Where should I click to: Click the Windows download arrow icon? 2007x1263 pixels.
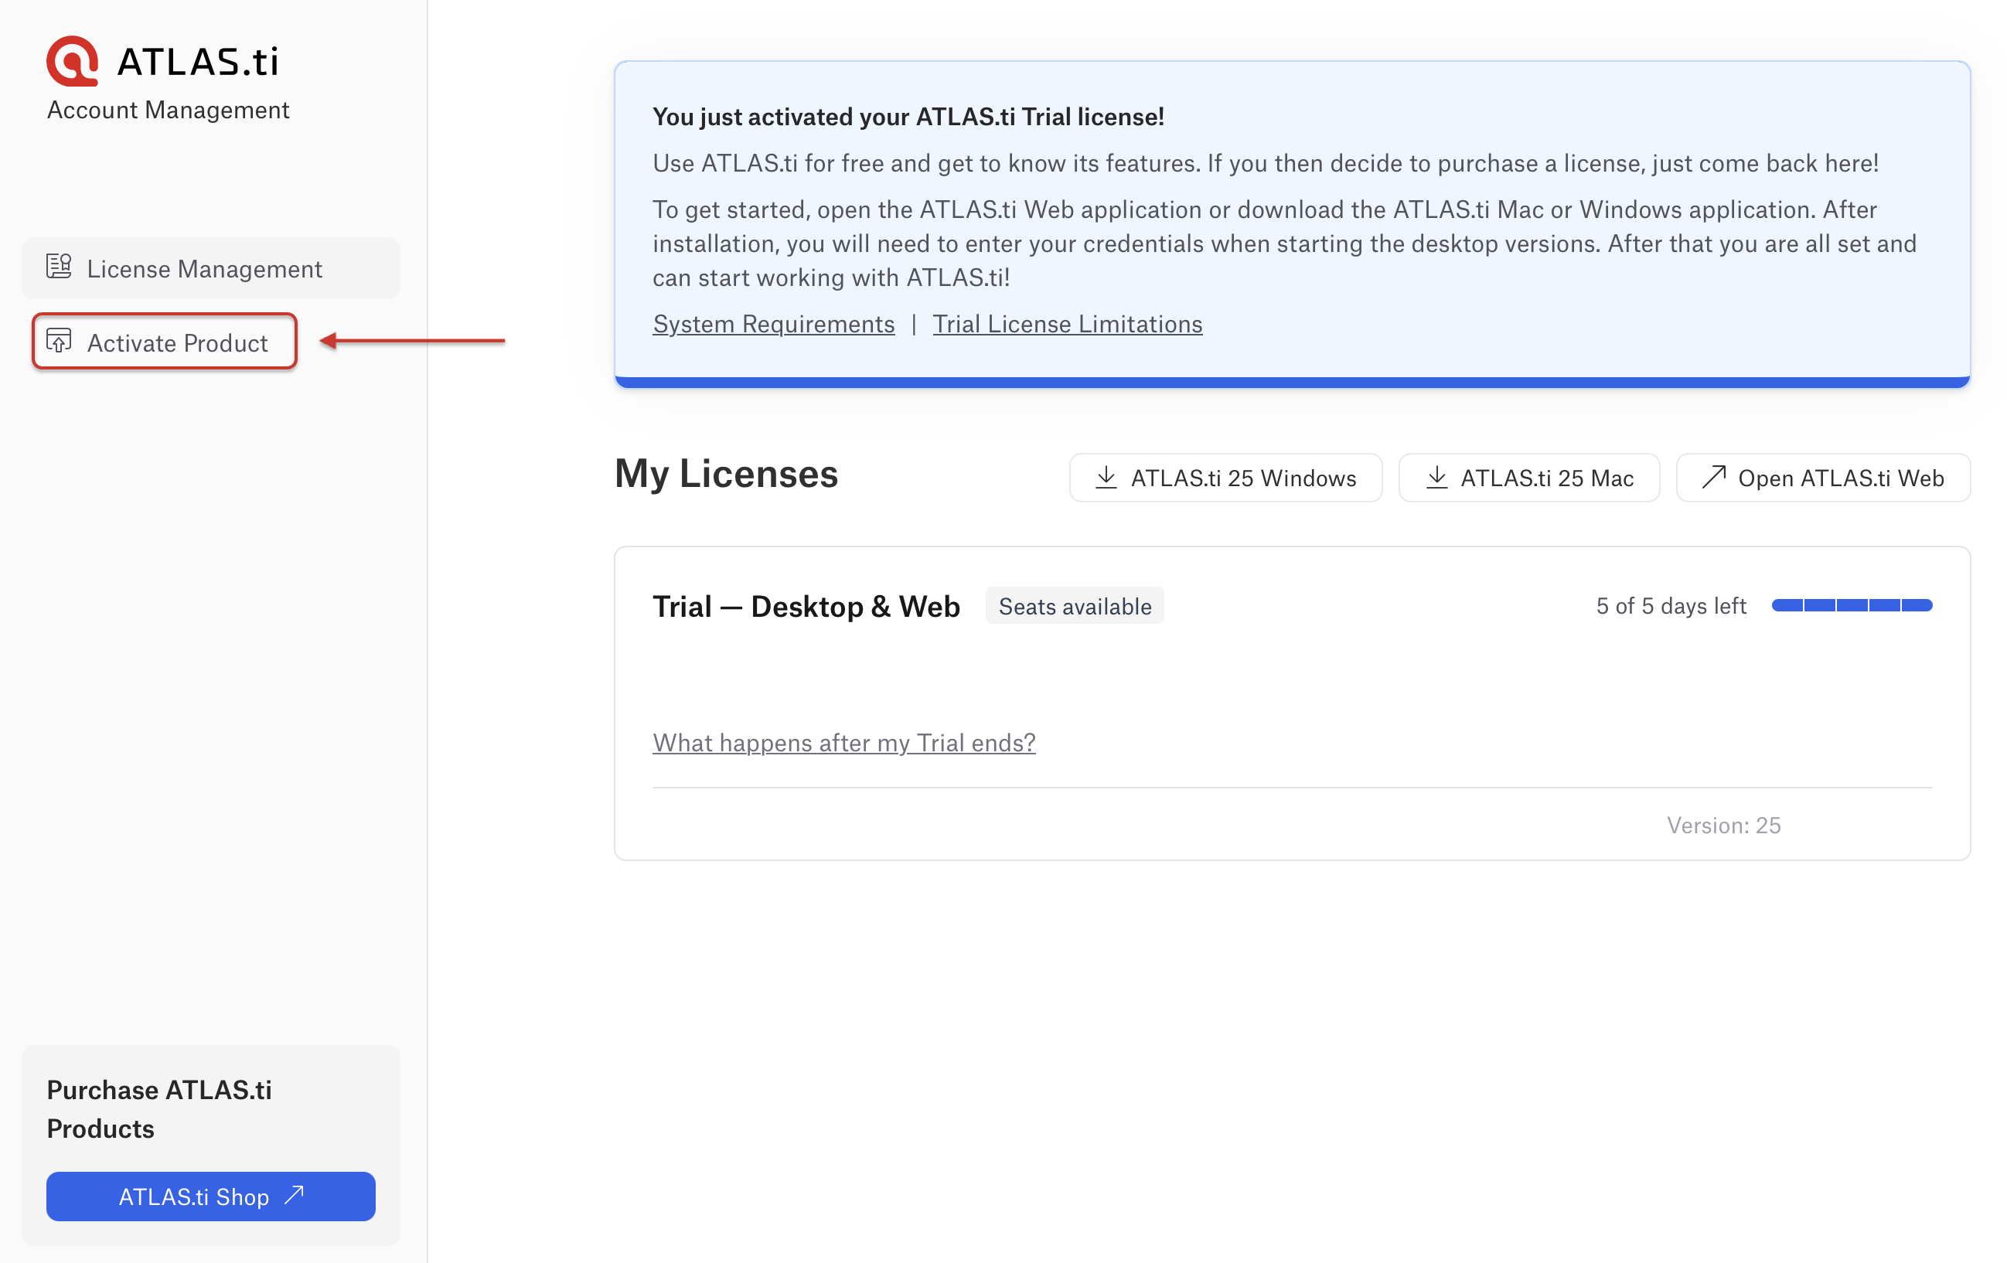[1106, 478]
